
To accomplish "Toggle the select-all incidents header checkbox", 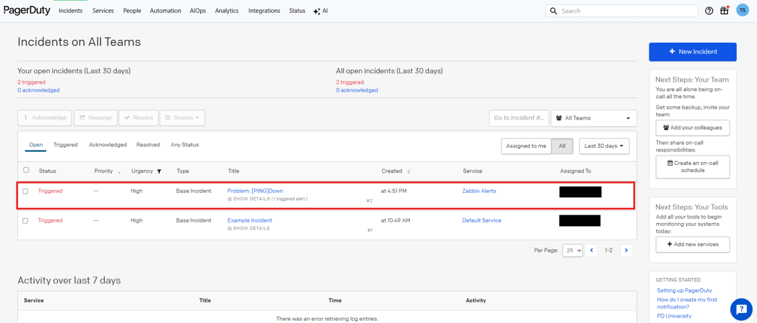I will [25, 170].
